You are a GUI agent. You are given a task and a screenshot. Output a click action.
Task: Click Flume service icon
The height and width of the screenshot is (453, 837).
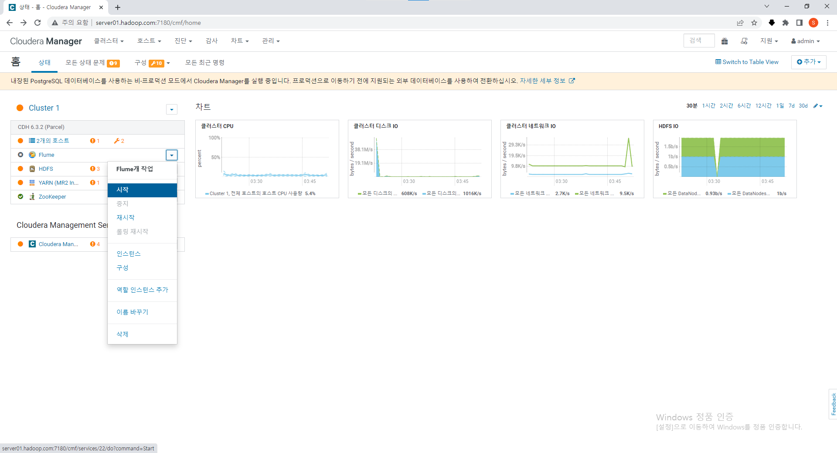(32, 155)
